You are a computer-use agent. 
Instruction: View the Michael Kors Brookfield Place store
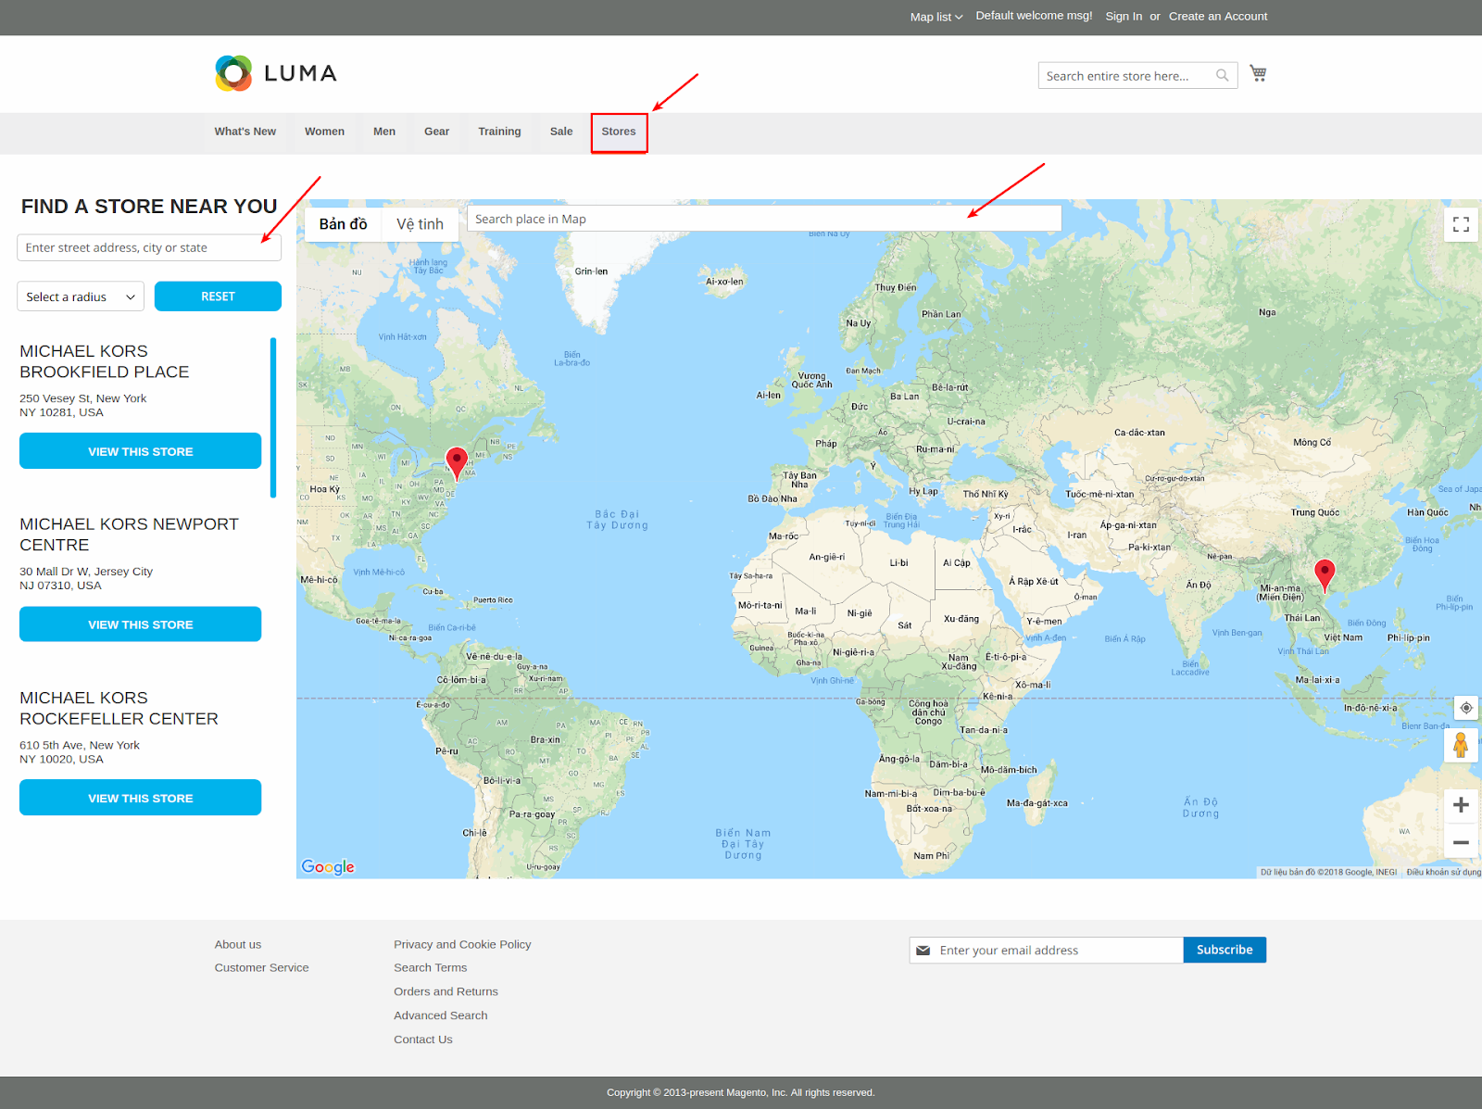141,451
